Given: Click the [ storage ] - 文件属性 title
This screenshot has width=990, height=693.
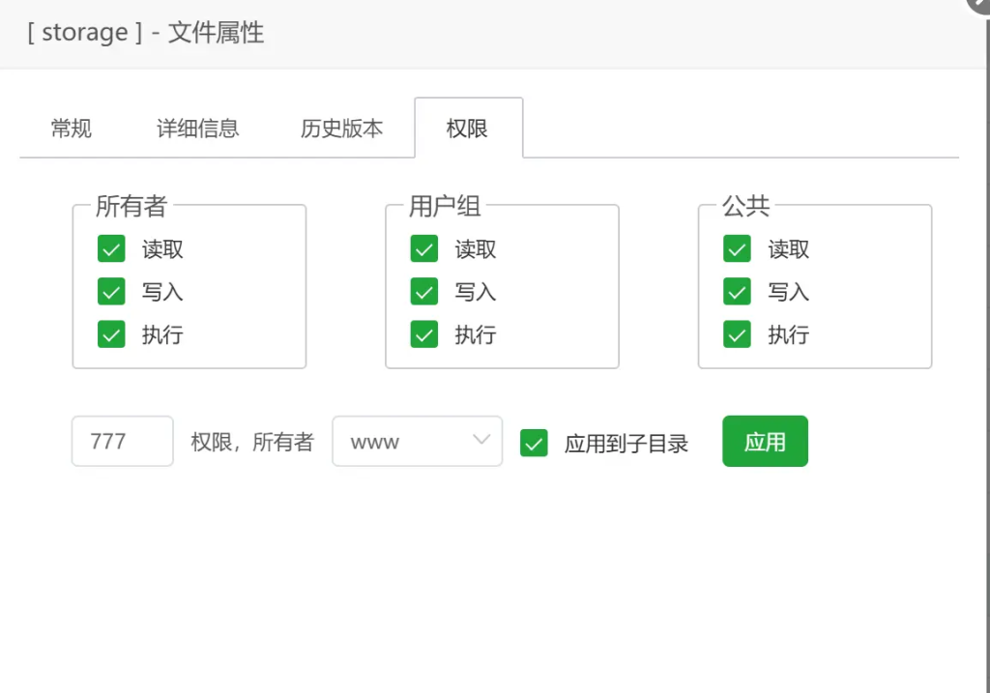Looking at the screenshot, I should (x=146, y=33).
